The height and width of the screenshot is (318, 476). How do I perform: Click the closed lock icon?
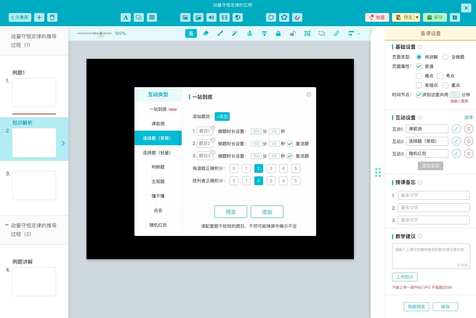(x=278, y=33)
